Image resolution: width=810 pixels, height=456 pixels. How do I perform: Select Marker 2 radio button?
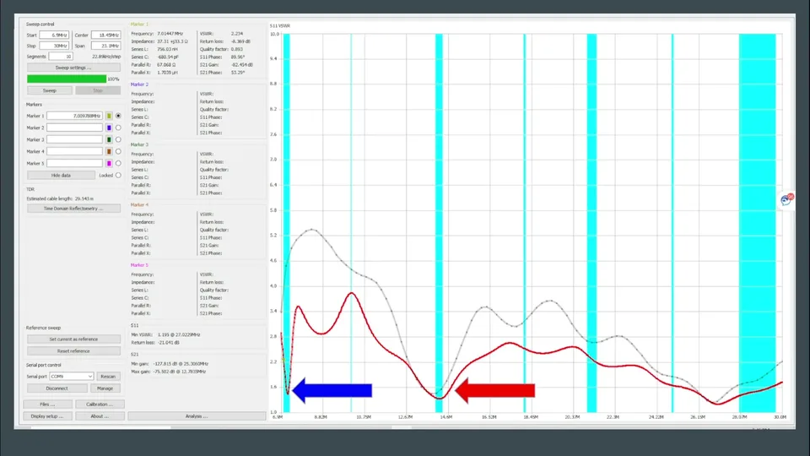pos(118,128)
